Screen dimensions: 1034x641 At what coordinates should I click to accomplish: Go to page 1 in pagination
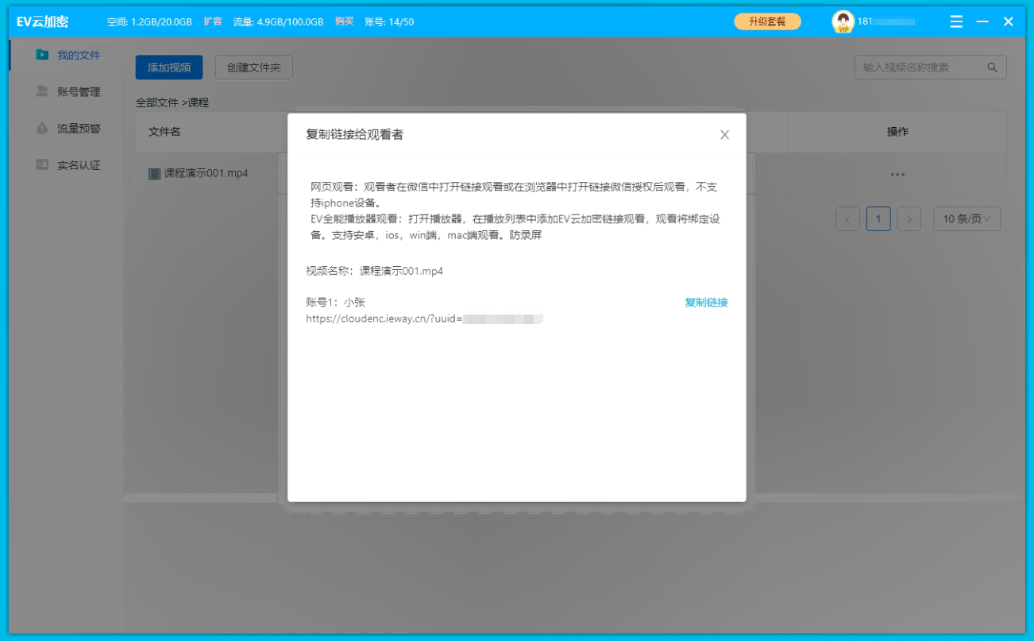(x=878, y=218)
